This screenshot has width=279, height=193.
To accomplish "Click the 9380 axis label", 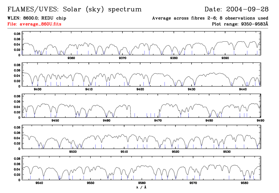I will pyautogui.click(x=174, y=58).
